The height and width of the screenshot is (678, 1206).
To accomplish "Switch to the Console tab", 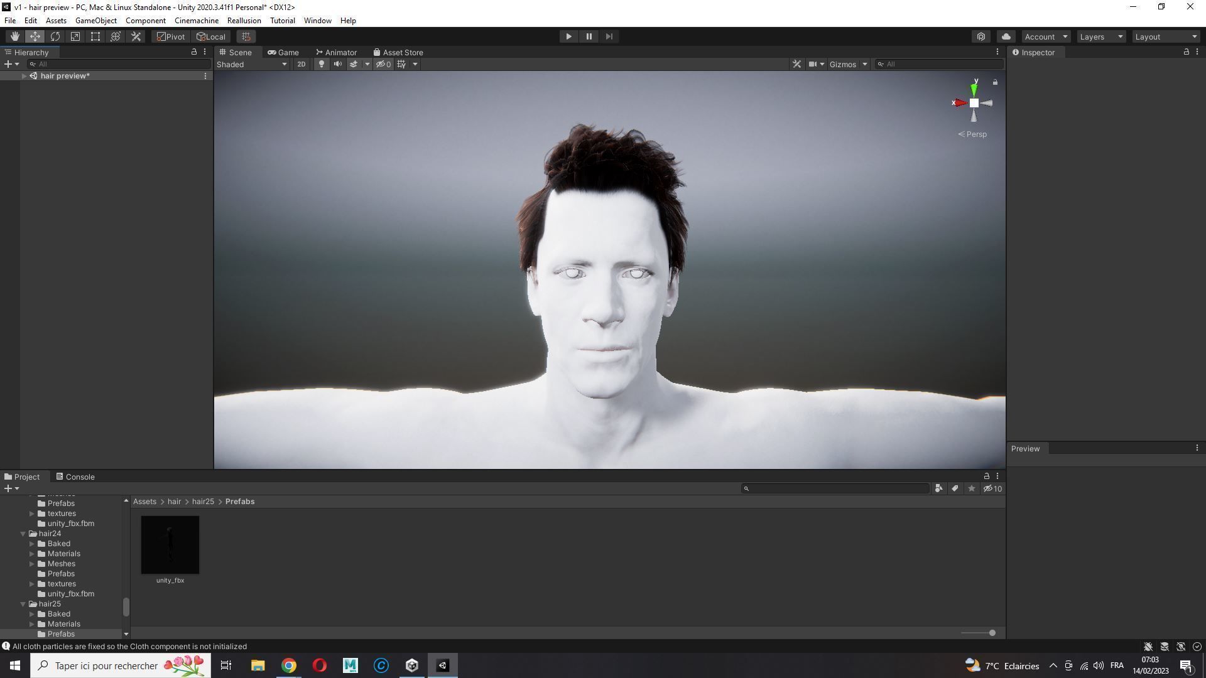I will point(75,476).
